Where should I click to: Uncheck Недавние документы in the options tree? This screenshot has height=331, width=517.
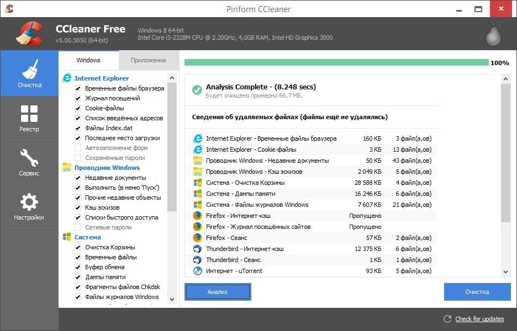click(x=78, y=178)
